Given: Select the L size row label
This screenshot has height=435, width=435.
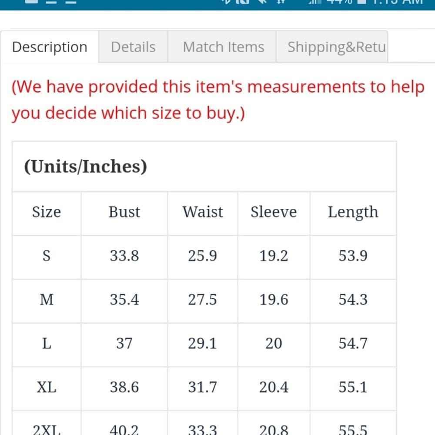Looking at the screenshot, I should click(47, 344).
